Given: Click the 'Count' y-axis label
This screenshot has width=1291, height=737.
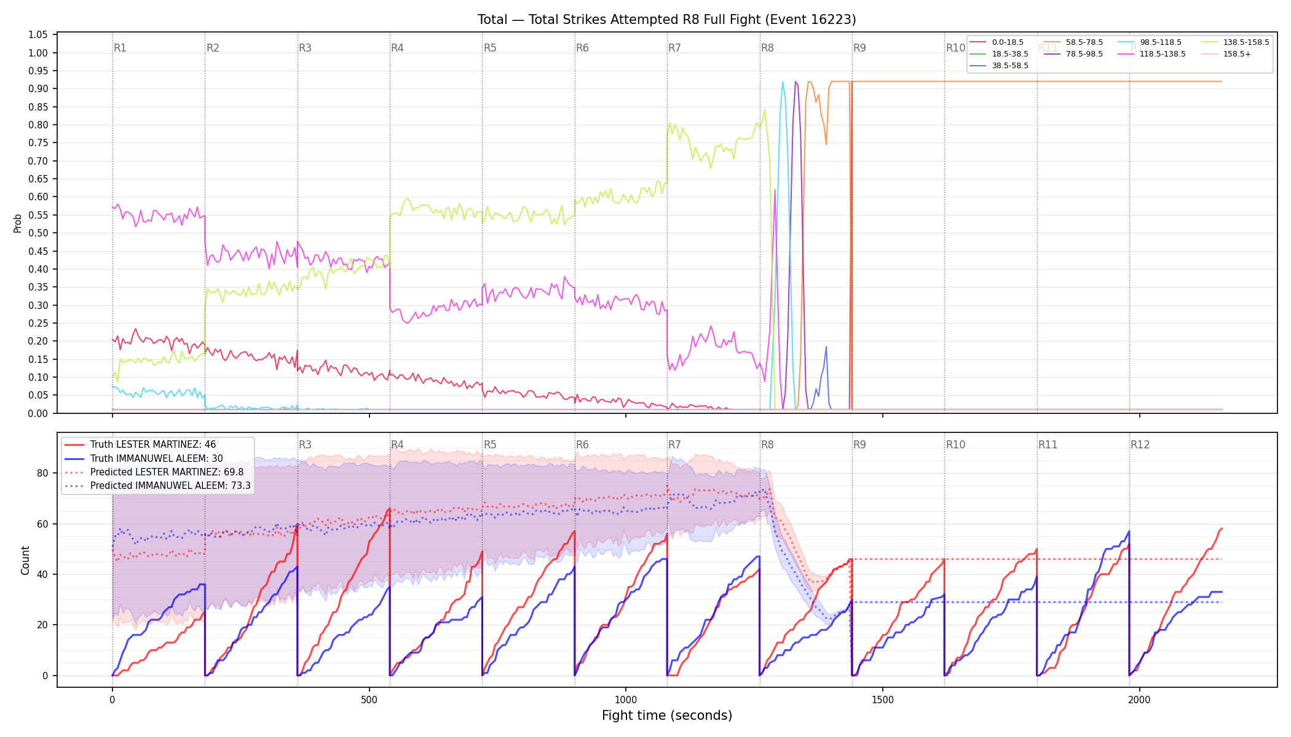Looking at the screenshot, I should coord(25,560).
